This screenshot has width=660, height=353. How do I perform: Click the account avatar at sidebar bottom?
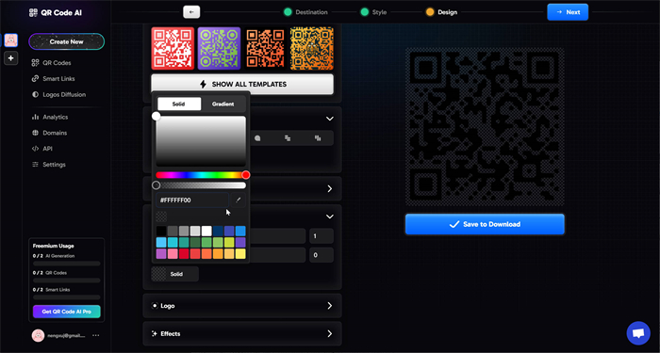(x=38, y=335)
